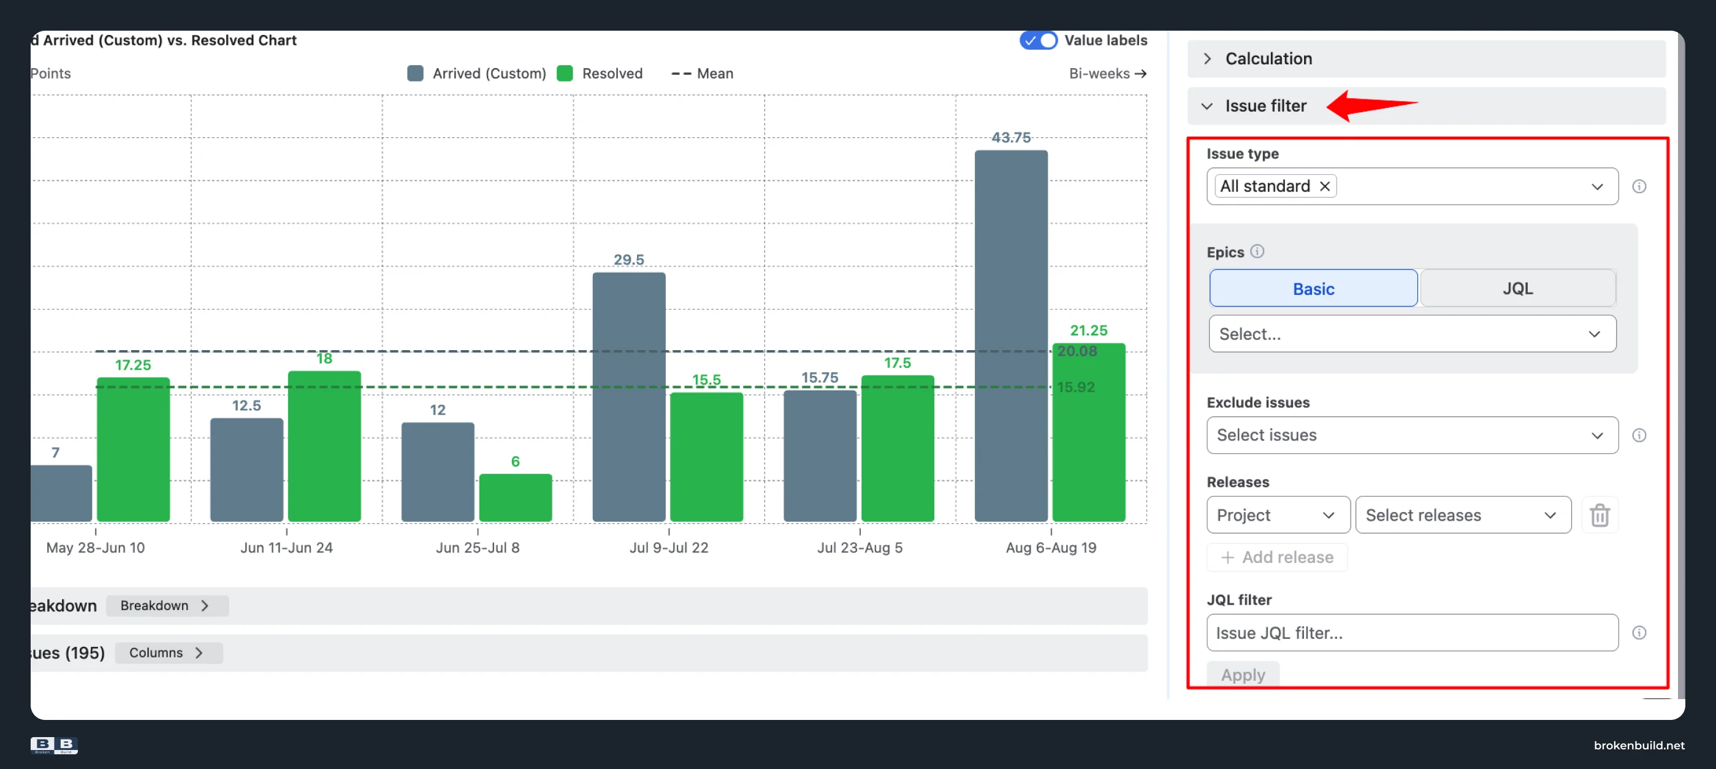Switch Epics mode to JQL tab
1716x769 pixels.
point(1517,288)
